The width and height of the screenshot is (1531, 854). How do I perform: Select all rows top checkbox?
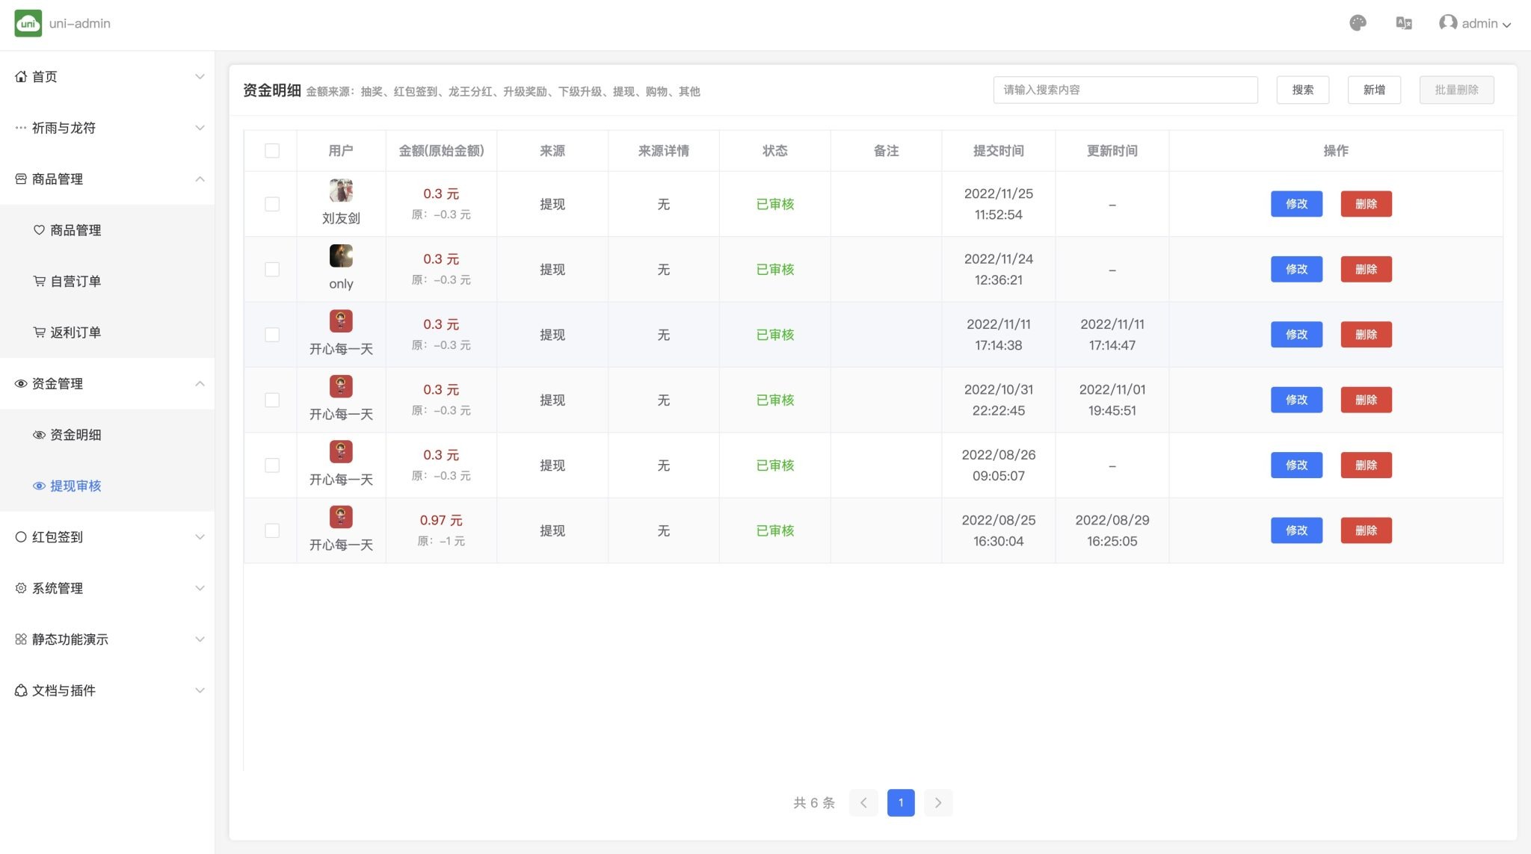[x=271, y=150]
